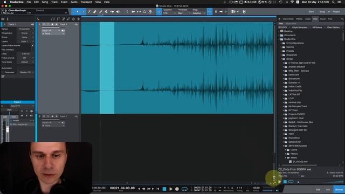This screenshot has height=194, width=345.
Task: Click Return to Zero transport button
Action: [158, 189]
